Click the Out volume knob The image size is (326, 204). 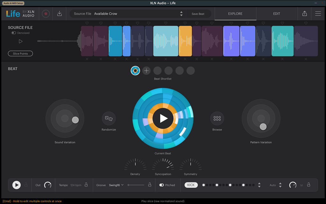[48, 185]
